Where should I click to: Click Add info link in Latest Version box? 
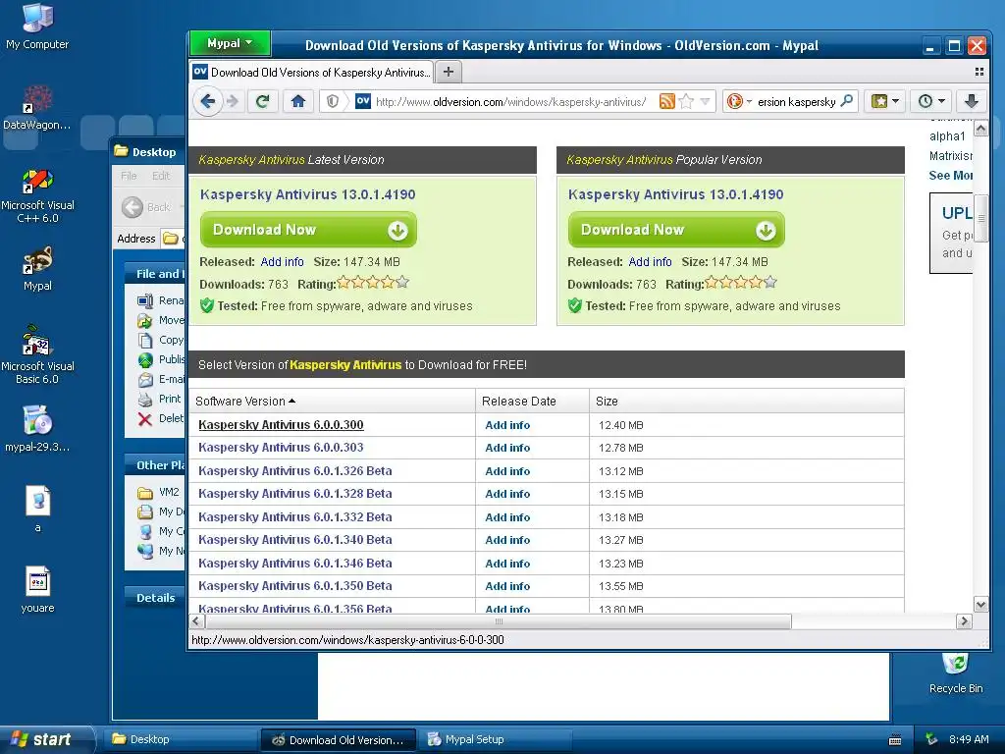282,261
